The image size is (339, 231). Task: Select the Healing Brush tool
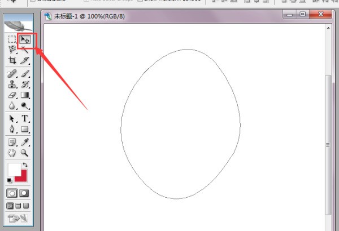tap(12, 74)
